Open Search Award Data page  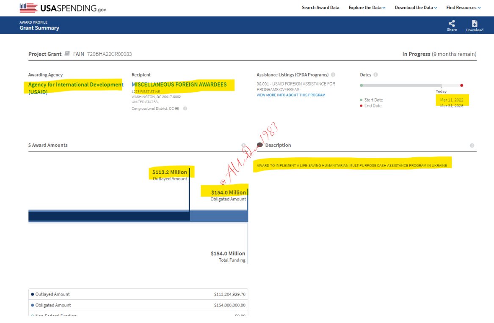tap(320, 8)
